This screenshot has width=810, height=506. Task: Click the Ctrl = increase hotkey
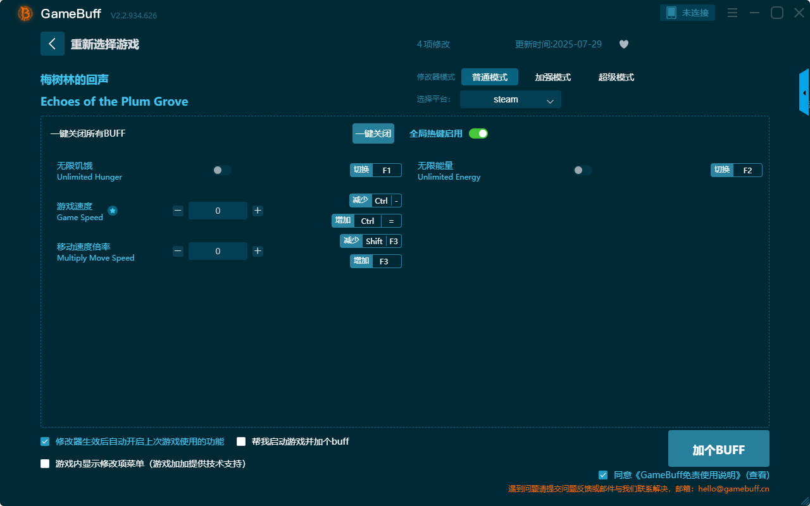pos(367,221)
